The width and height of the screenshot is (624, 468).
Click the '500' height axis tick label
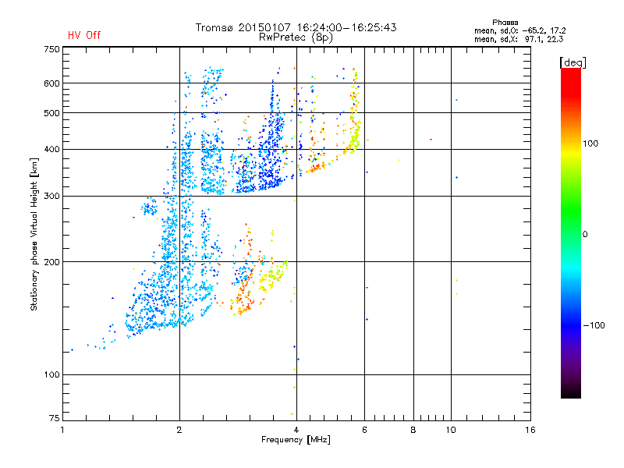pos(51,113)
